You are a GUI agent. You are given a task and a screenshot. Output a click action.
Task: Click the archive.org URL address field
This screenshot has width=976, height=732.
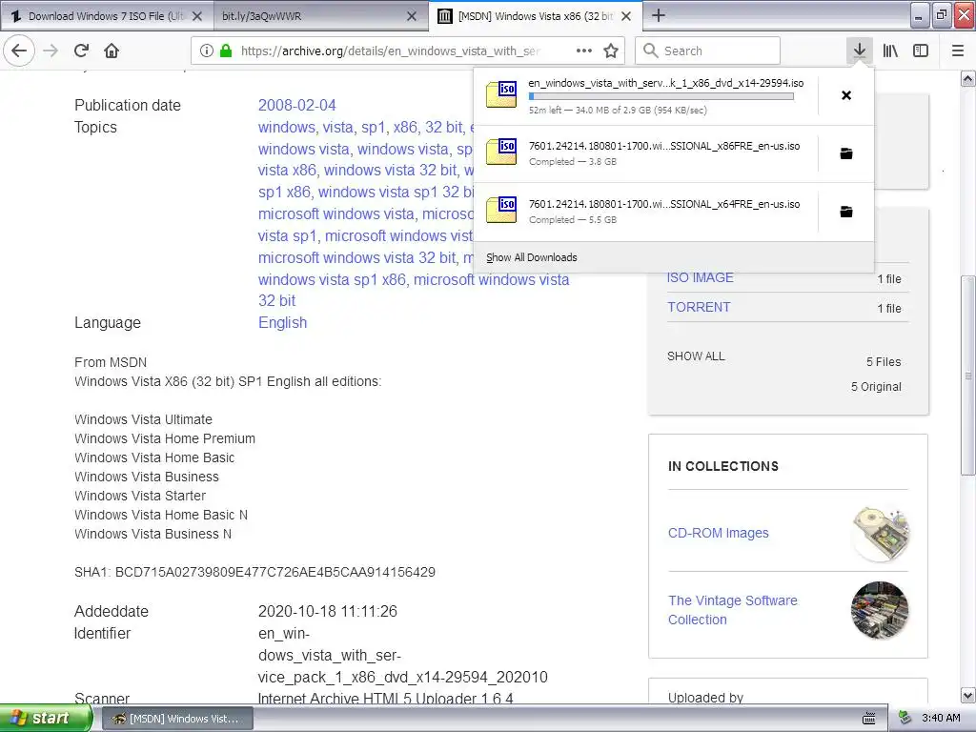[390, 51]
